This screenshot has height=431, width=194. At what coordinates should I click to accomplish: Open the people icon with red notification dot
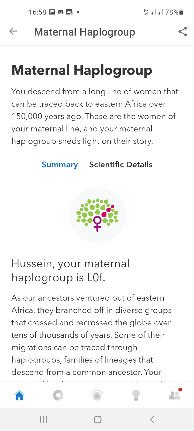coord(175,395)
